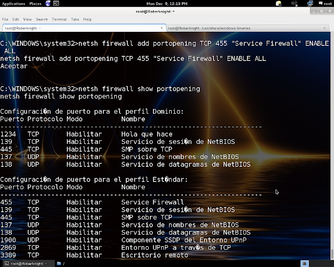Viewport: 334px width, 267px height.
Task: Click the terminal vertical scrollbar handle
Action: tap(332, 253)
